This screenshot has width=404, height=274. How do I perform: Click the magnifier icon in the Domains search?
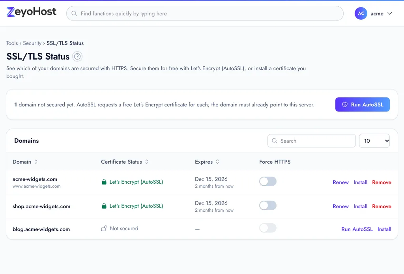[275, 141]
